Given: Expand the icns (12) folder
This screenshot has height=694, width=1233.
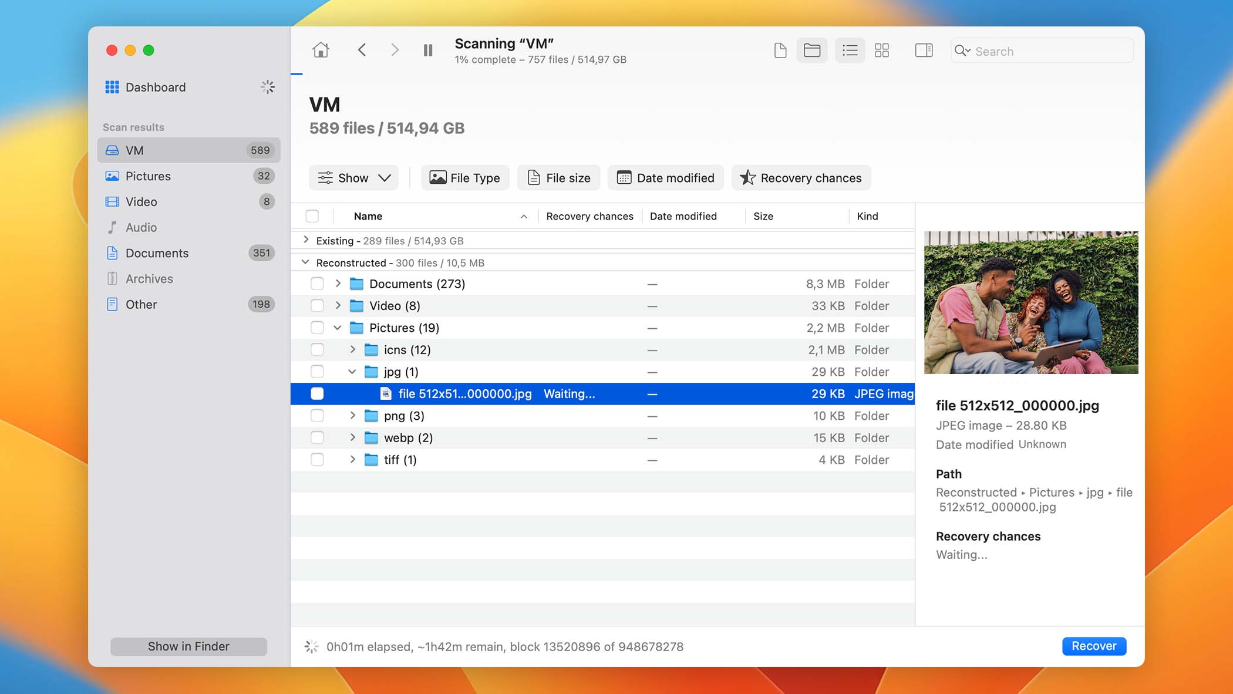Looking at the screenshot, I should pos(353,349).
